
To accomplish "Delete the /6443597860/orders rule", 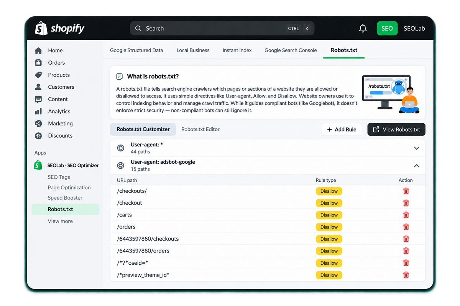I will [406, 251].
